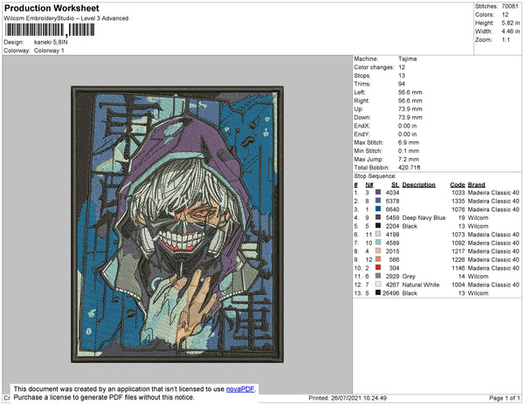Click the Machine value Tajima
Screen dimensions: 524x405
(407, 59)
